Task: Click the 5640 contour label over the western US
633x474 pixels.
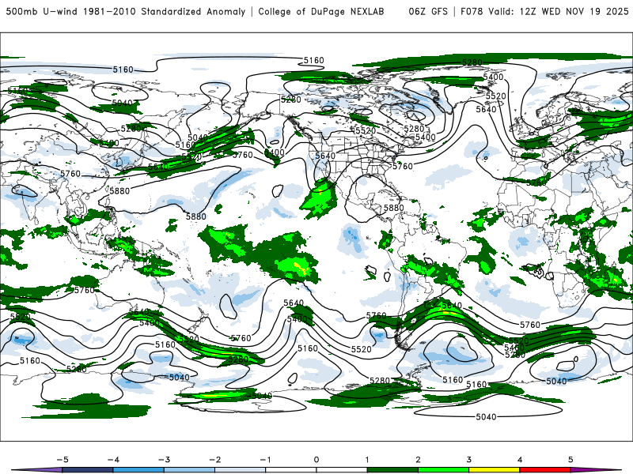Action: click(325, 156)
